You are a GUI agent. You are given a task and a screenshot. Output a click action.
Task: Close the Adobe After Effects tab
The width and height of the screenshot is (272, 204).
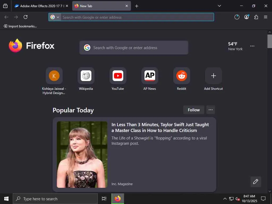pos(67,6)
